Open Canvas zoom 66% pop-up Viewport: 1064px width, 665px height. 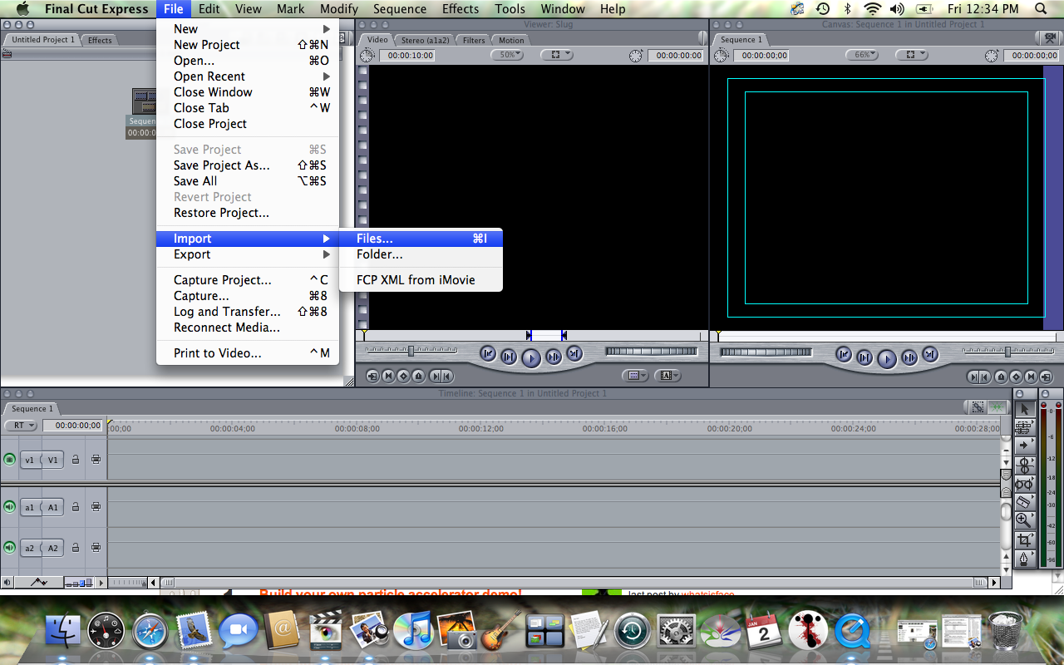(862, 55)
